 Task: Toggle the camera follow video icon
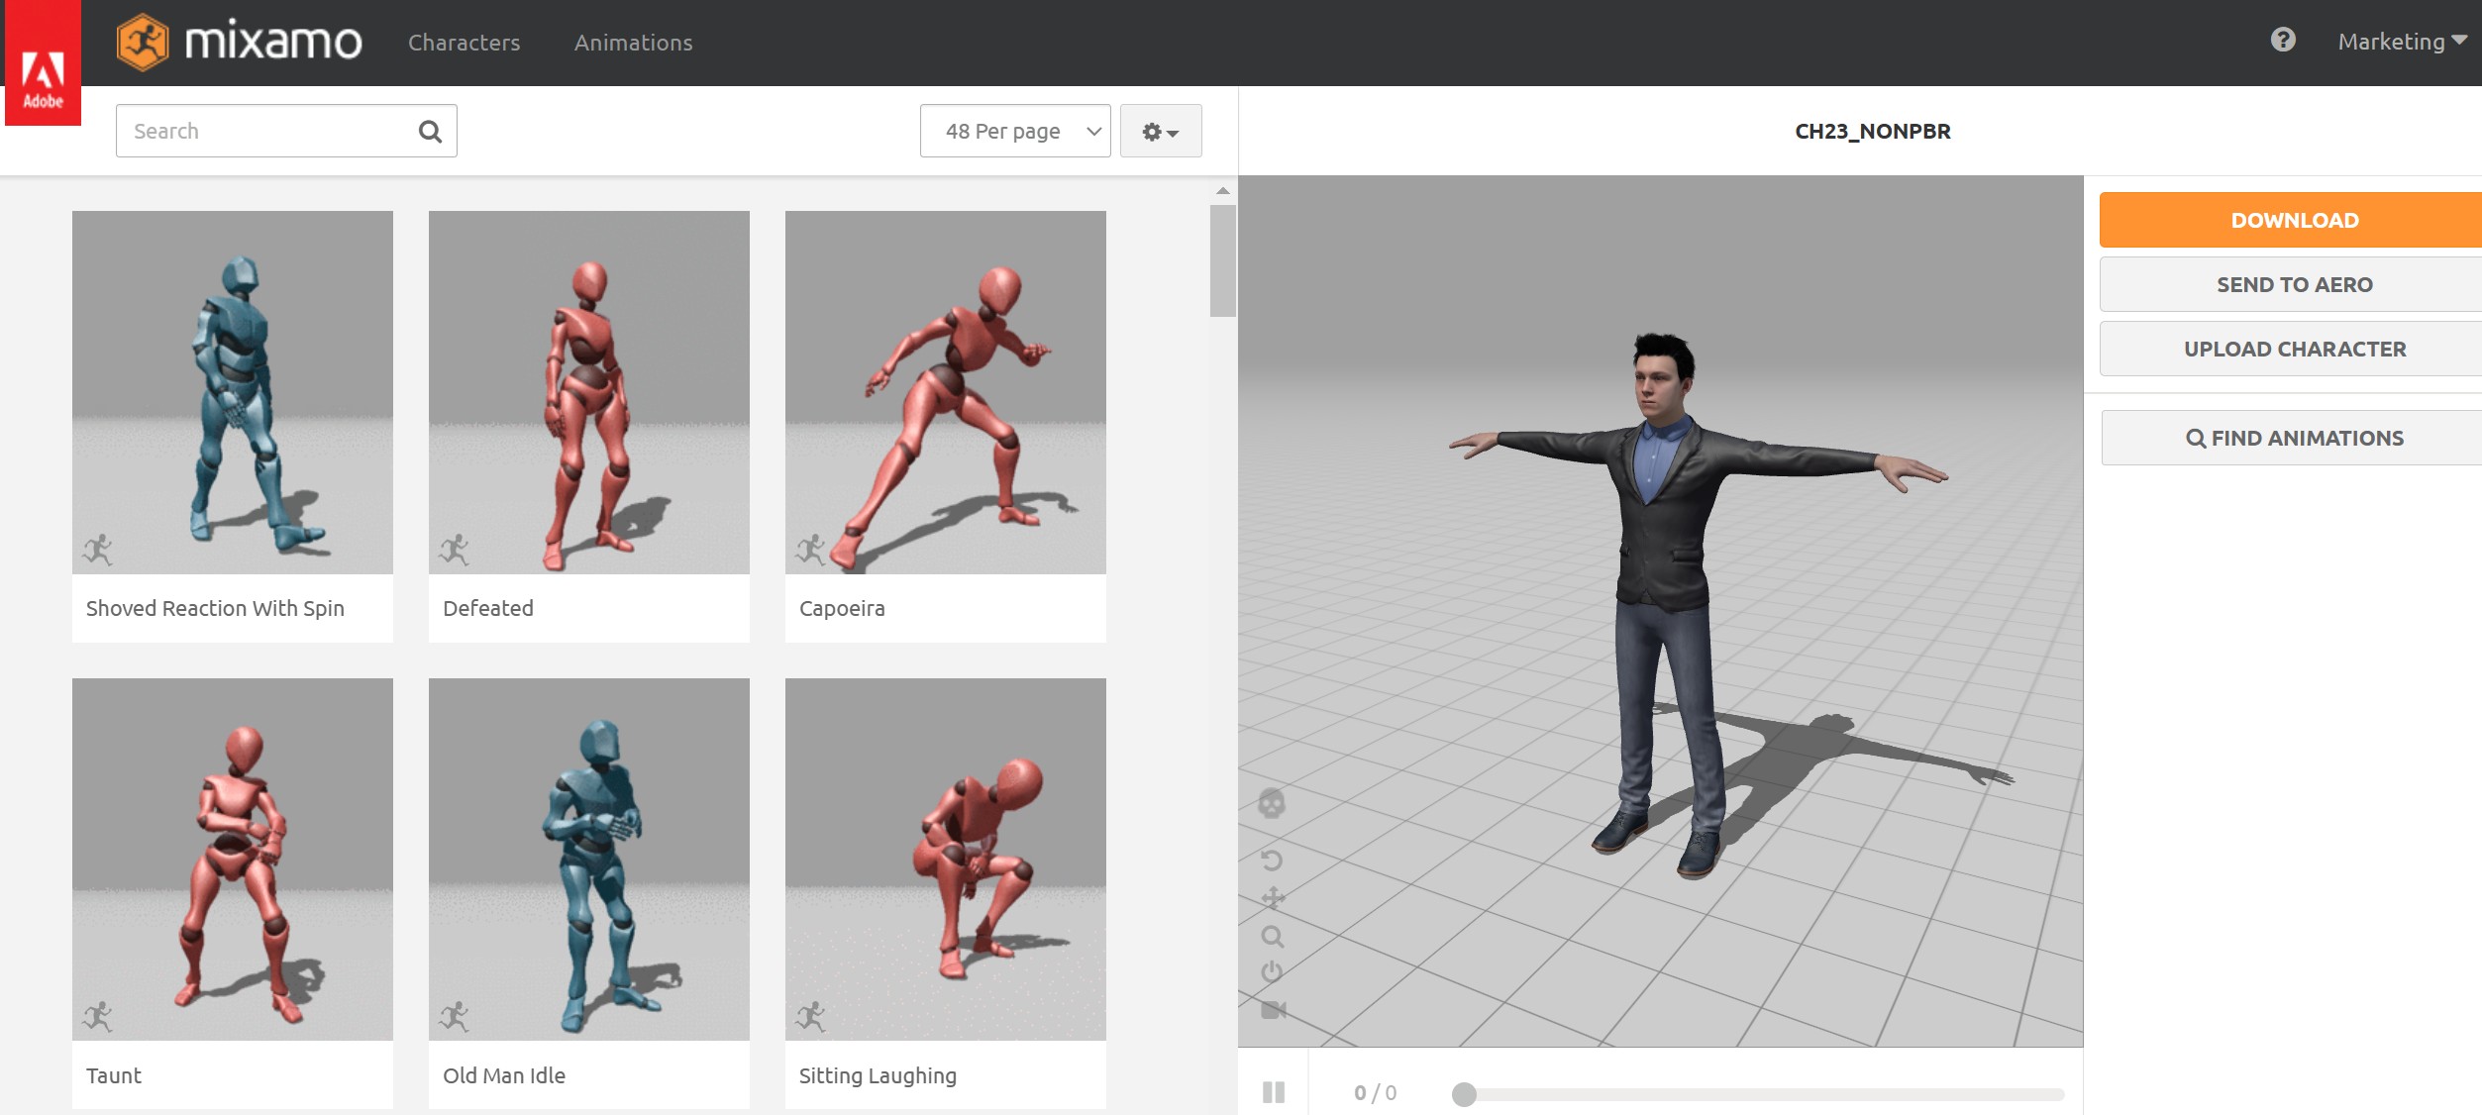[x=1274, y=1010]
